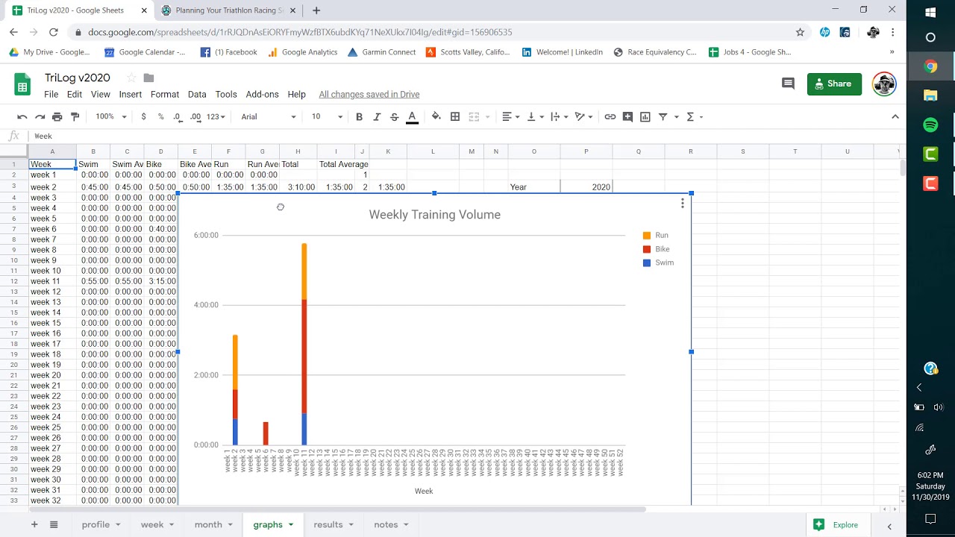Toggle strikethrough formatting

[394, 116]
